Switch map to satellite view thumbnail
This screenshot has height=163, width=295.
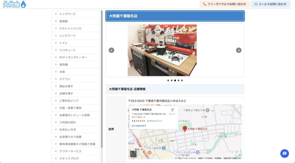133,154
